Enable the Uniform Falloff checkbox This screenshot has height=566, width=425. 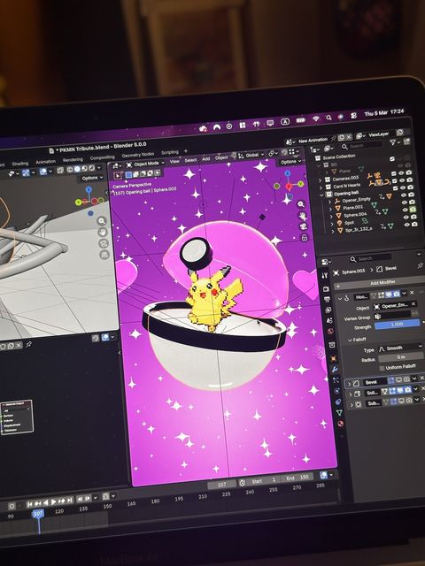tap(382, 368)
